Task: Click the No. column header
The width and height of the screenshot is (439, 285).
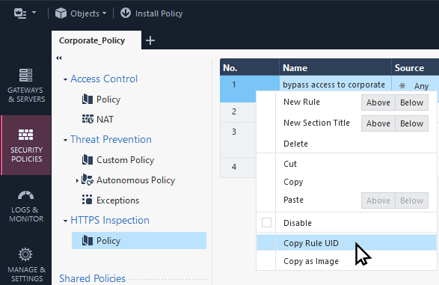Action: tap(250, 67)
